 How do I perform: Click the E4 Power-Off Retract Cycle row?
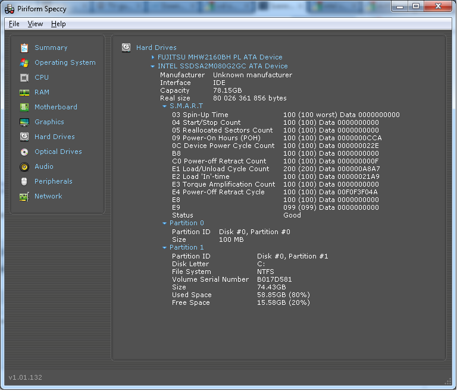click(275, 192)
